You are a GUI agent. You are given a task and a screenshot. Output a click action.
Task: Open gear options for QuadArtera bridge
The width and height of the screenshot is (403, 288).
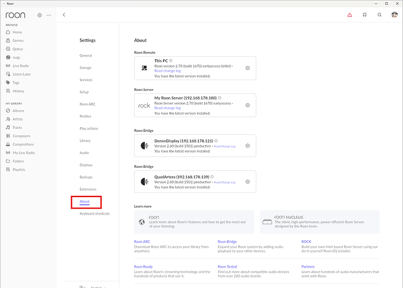tap(248, 181)
